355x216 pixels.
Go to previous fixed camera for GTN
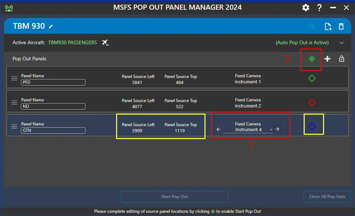click(x=218, y=129)
